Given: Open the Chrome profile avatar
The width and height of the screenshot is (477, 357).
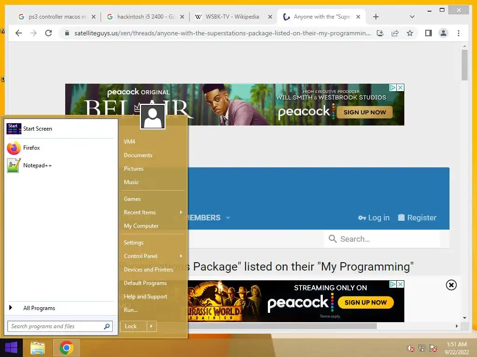Looking at the screenshot, I should click(443, 33).
